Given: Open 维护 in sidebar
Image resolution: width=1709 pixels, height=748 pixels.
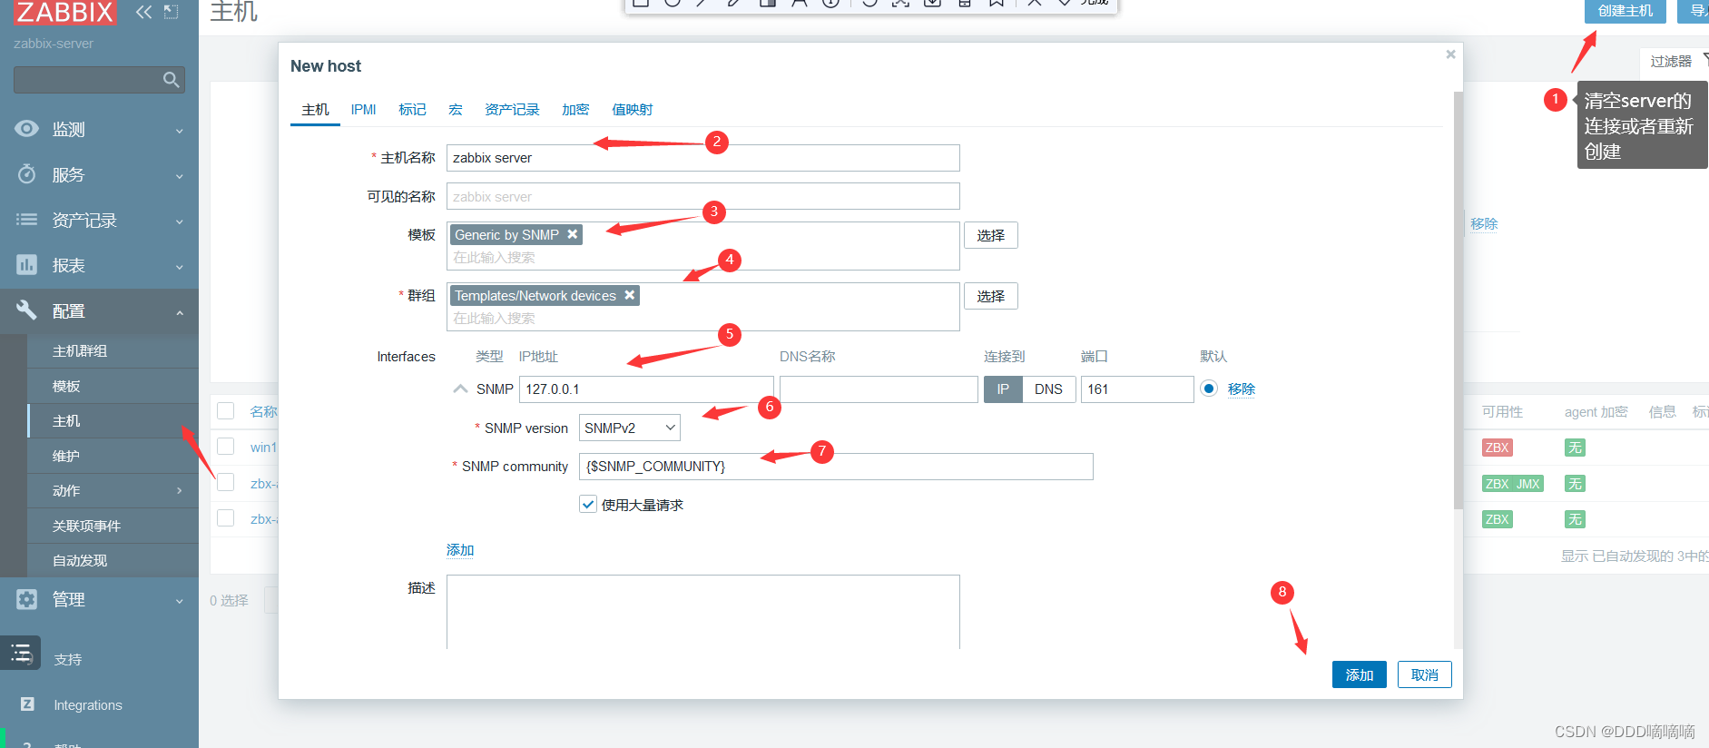Looking at the screenshot, I should (x=113, y=456).
